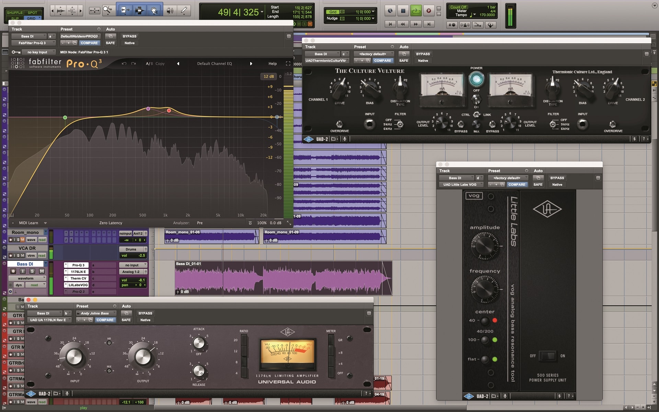Click COMPARE in the Culture Vulture window
Image resolution: width=659 pixels, height=412 pixels.
383,60
